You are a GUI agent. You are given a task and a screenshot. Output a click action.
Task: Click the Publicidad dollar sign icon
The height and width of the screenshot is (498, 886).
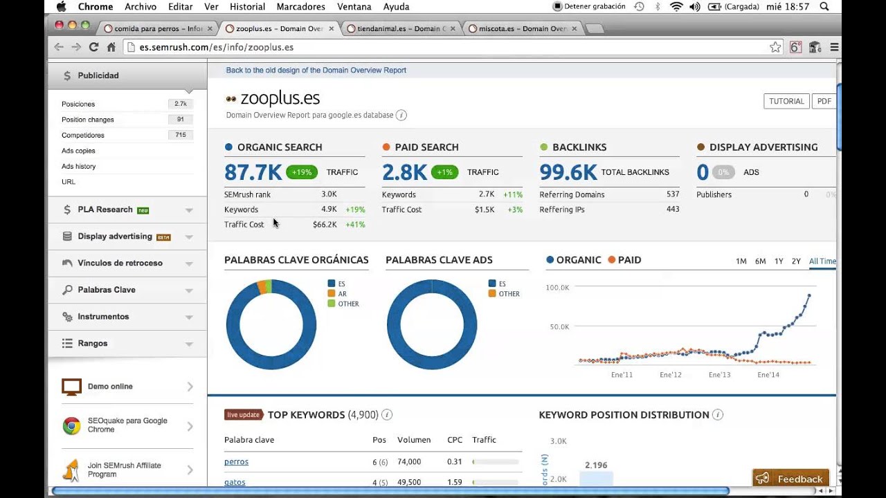tap(67, 75)
